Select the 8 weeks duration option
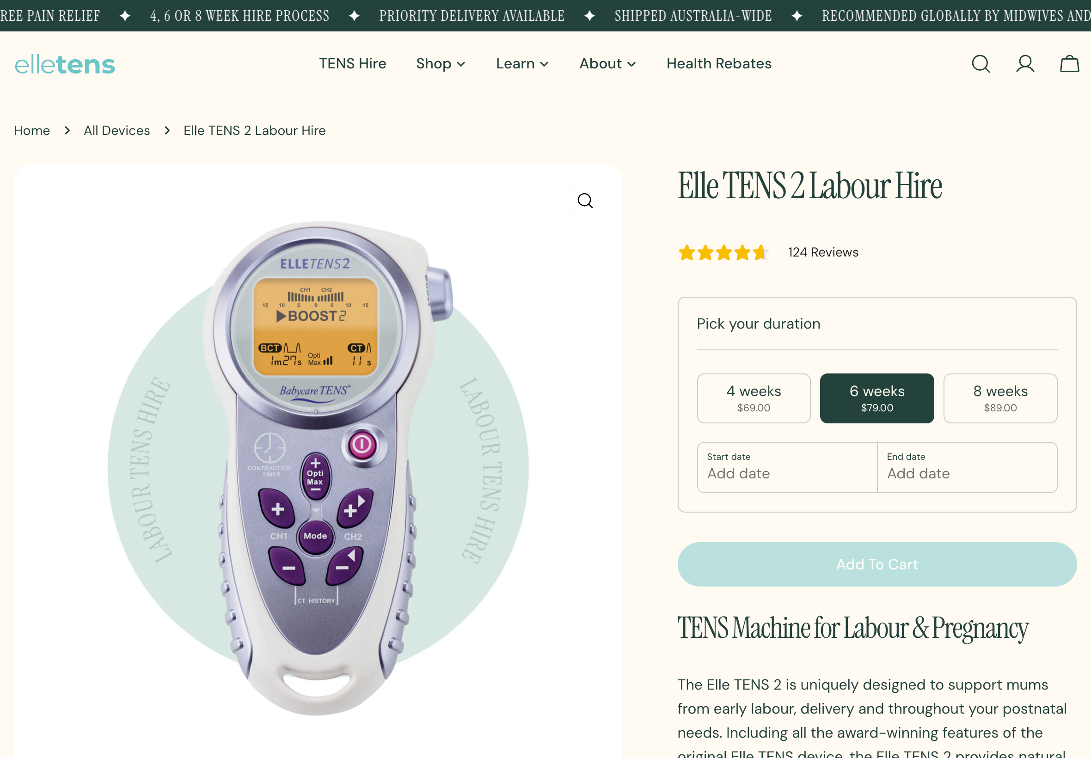The height and width of the screenshot is (758, 1091). point(1000,398)
